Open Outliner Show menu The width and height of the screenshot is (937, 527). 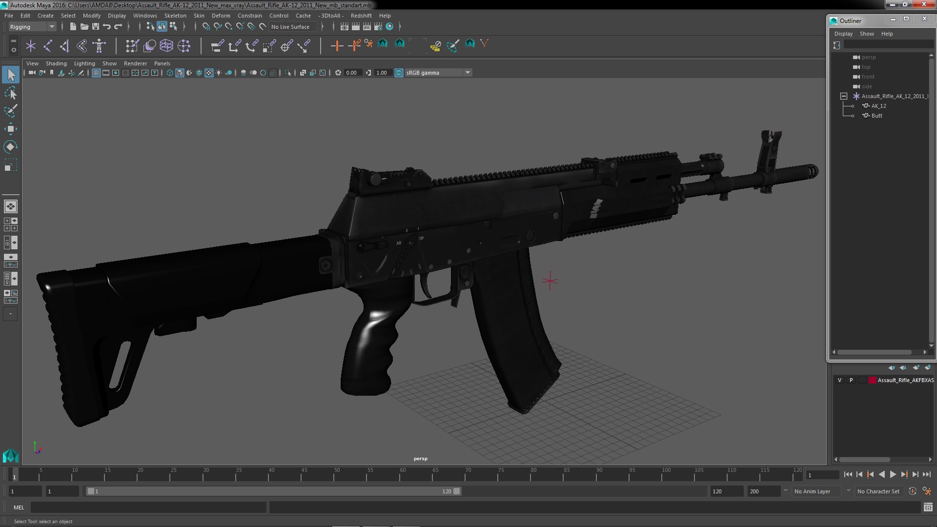click(x=867, y=34)
